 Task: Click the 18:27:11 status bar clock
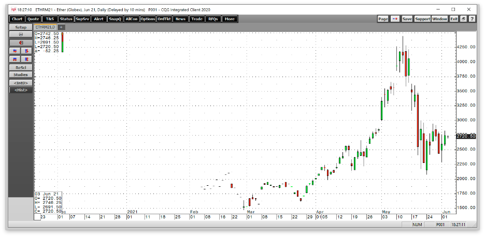pyautogui.click(x=458, y=225)
